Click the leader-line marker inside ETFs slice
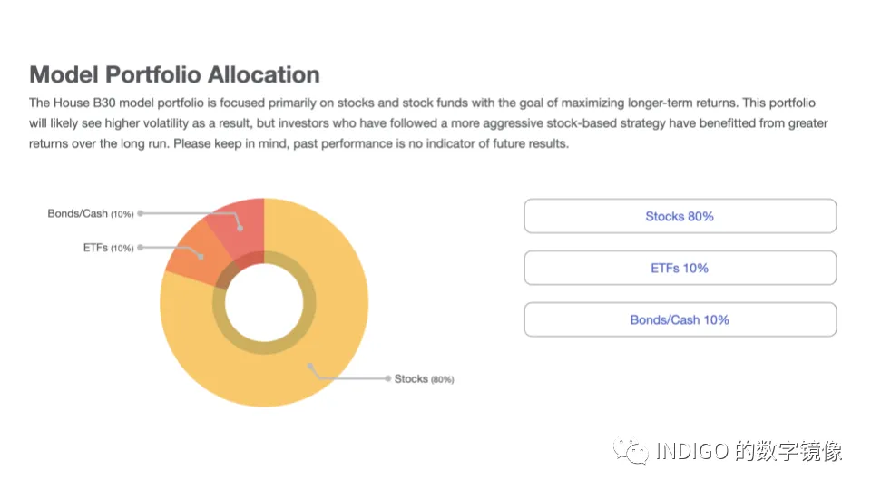 [203, 259]
